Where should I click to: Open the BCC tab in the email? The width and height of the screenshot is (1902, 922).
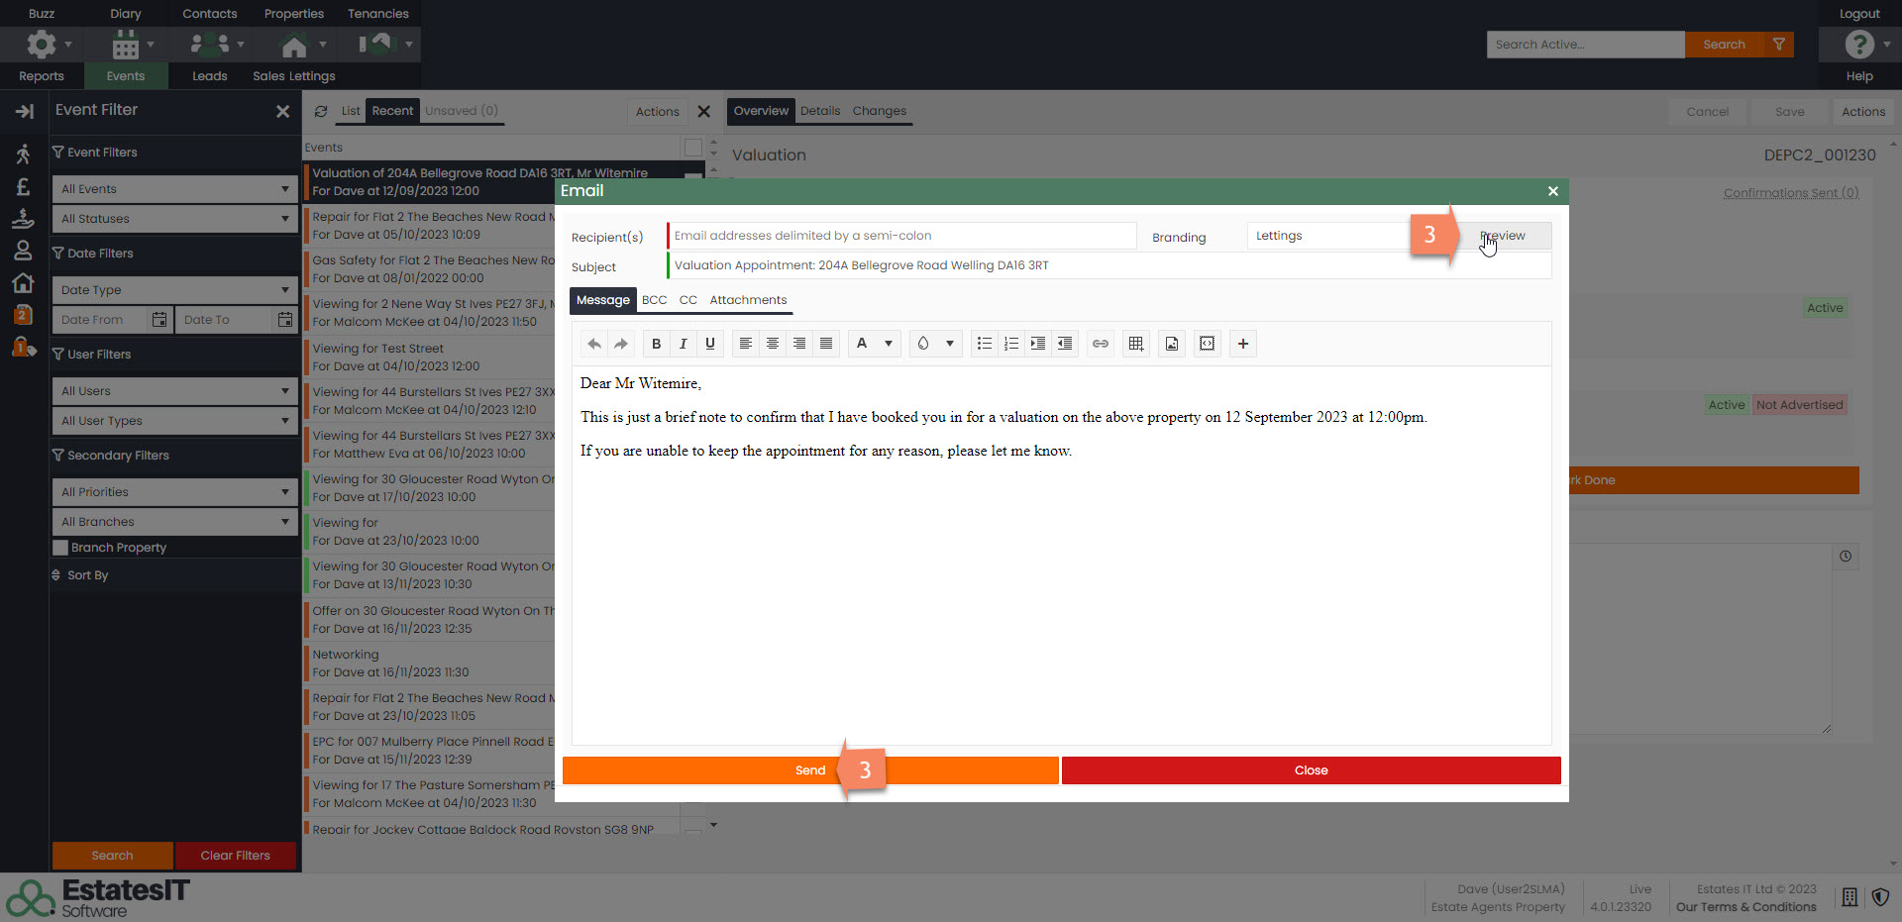point(654,300)
